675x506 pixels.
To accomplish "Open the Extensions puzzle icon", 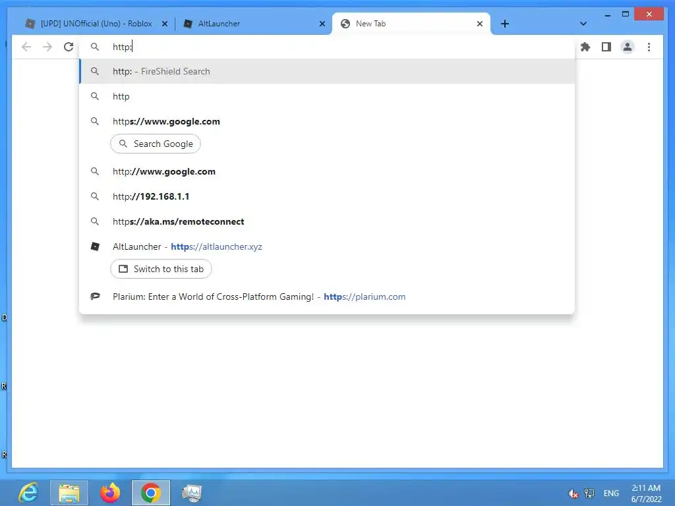I will click(585, 47).
